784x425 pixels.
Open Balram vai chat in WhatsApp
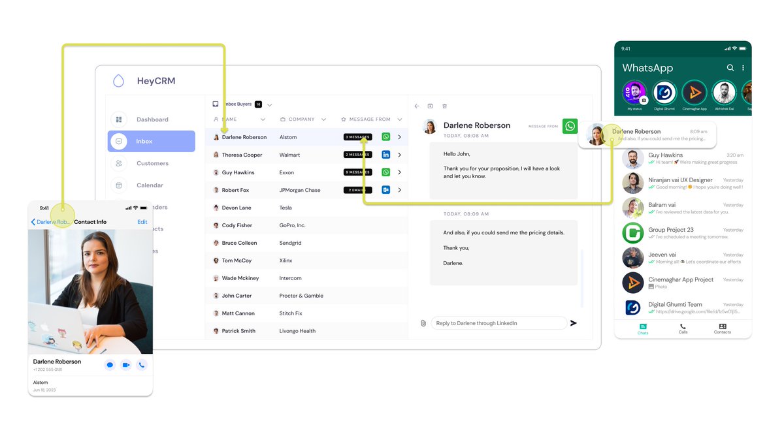pyautogui.click(x=683, y=208)
